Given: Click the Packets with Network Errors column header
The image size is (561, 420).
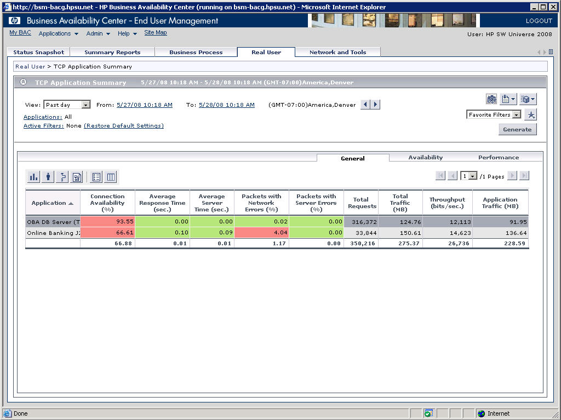Looking at the screenshot, I should [261, 203].
